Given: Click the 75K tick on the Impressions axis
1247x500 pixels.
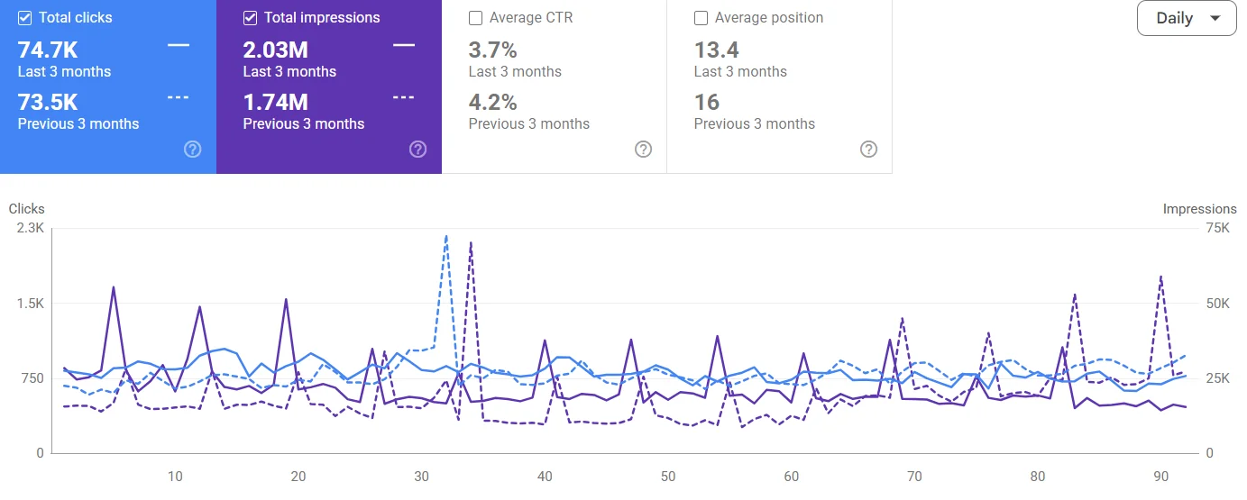Looking at the screenshot, I should tap(1218, 228).
